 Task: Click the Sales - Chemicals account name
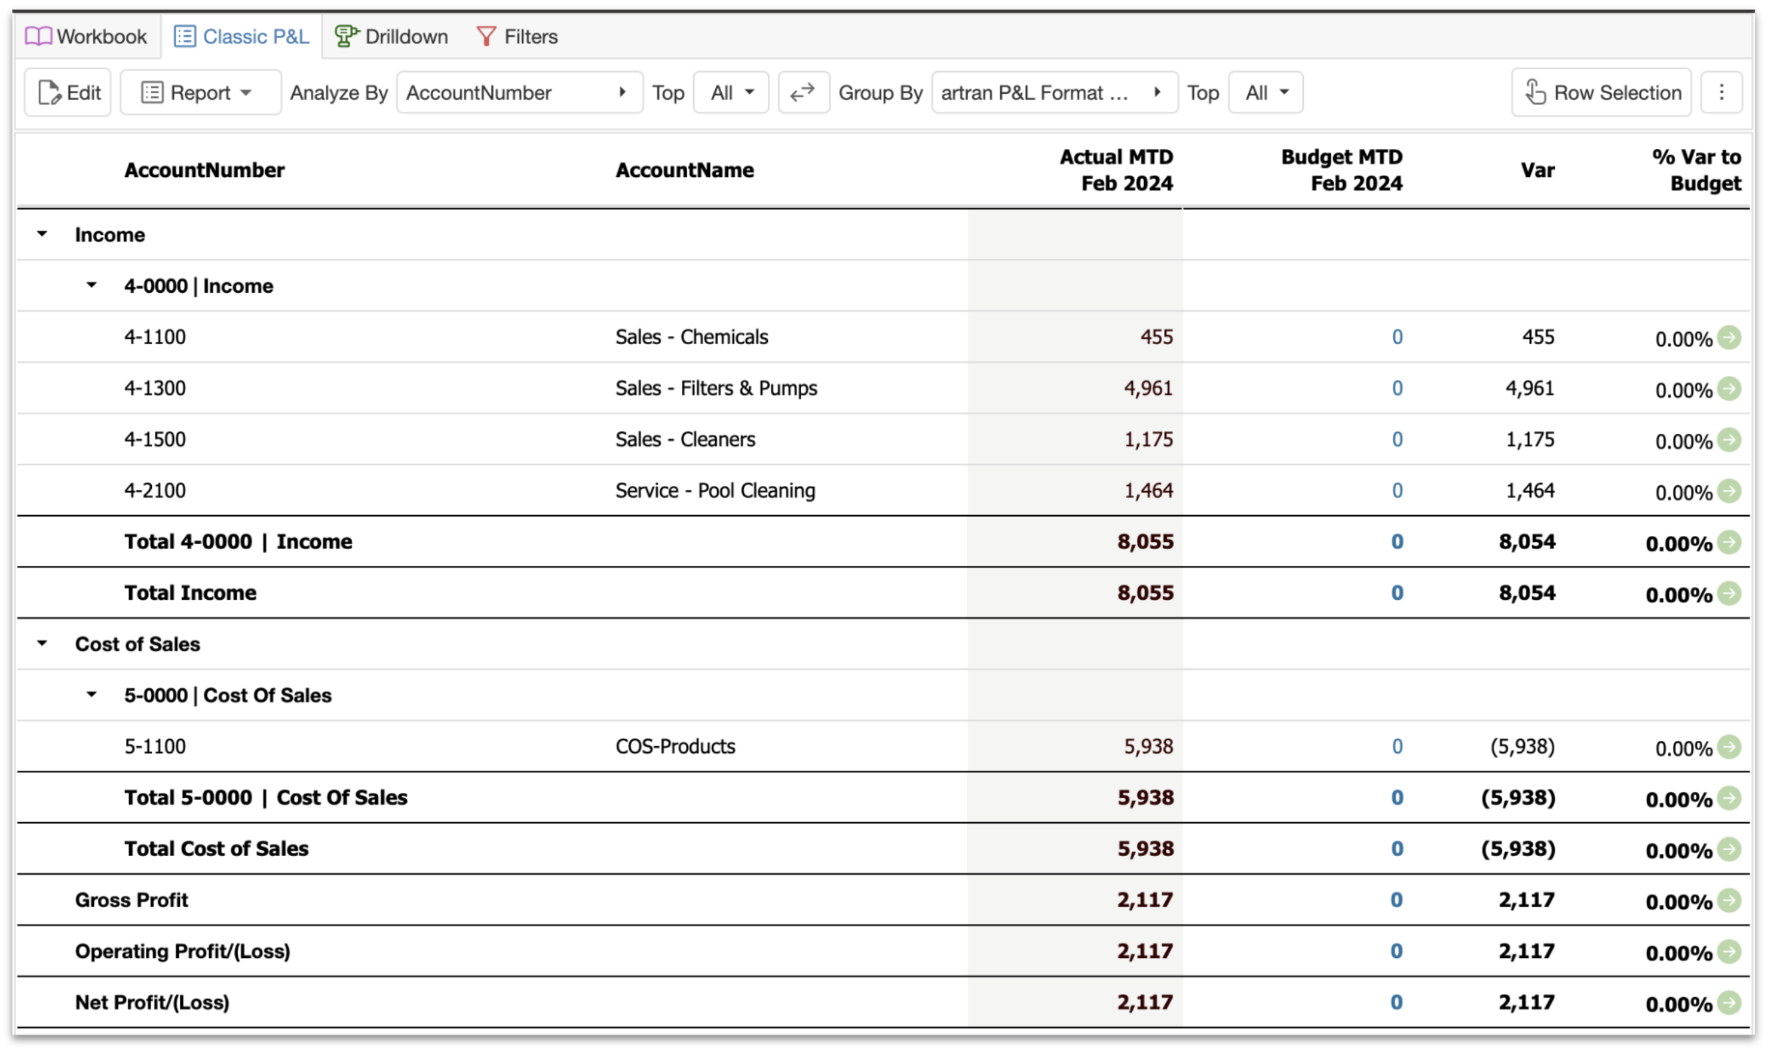coord(692,337)
